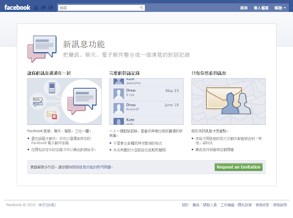
Task: Click the name Kate at the preview's bottom
Action: tap(130, 120)
